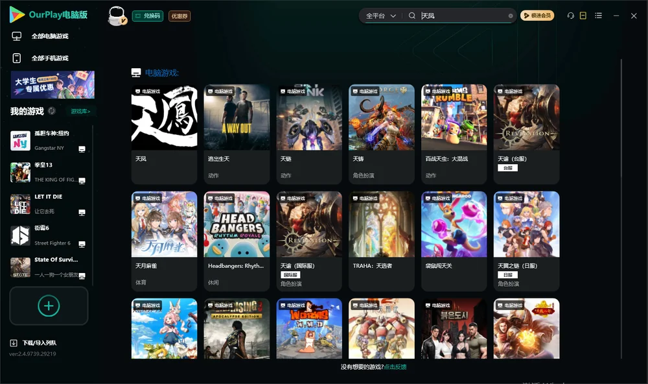This screenshot has height=384, width=648.
Task: Click the OurPlay logo
Action: click(x=17, y=15)
